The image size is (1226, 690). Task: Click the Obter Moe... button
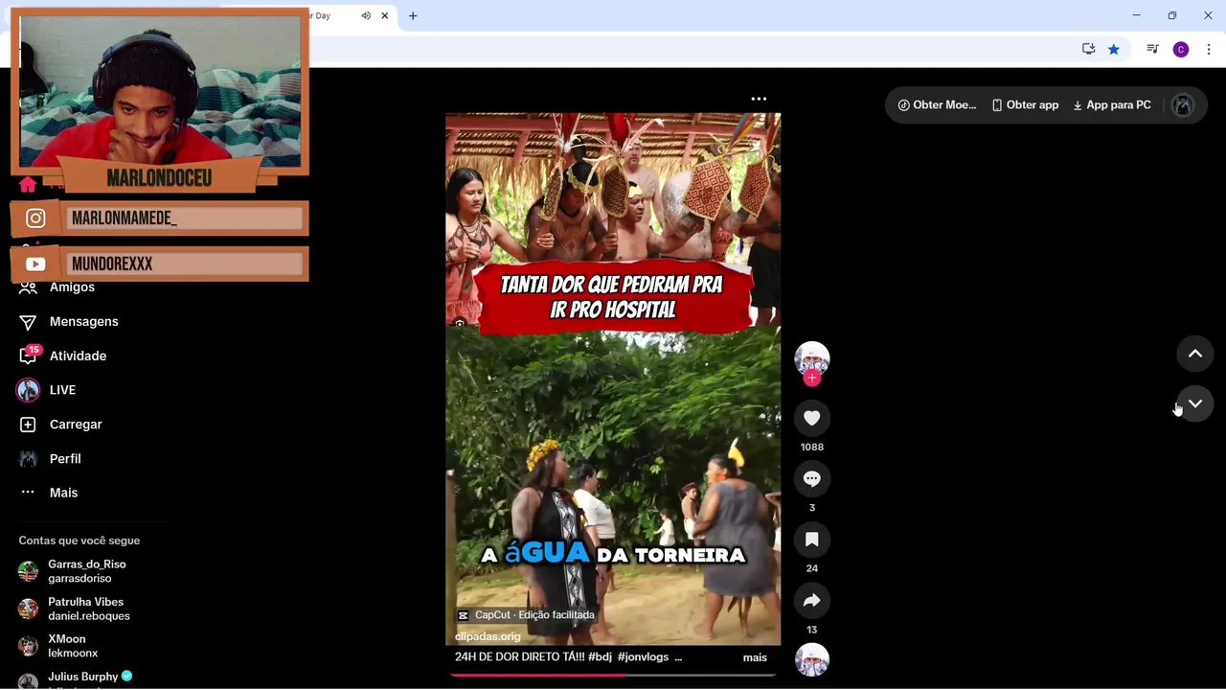click(x=937, y=105)
